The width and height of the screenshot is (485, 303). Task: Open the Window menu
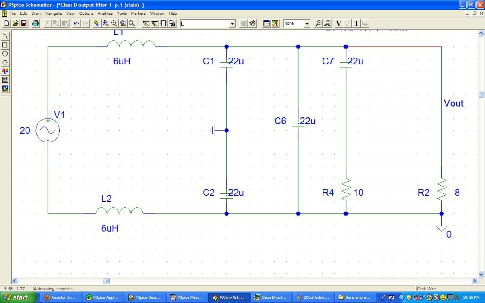pos(157,13)
